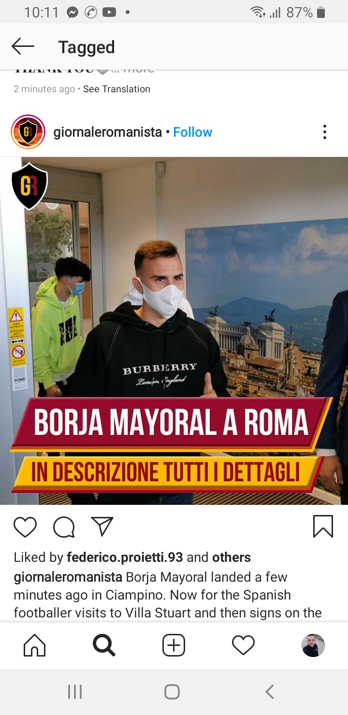This screenshot has height=715, width=348.
Task: Open the three-dot post options menu
Action: point(325,132)
